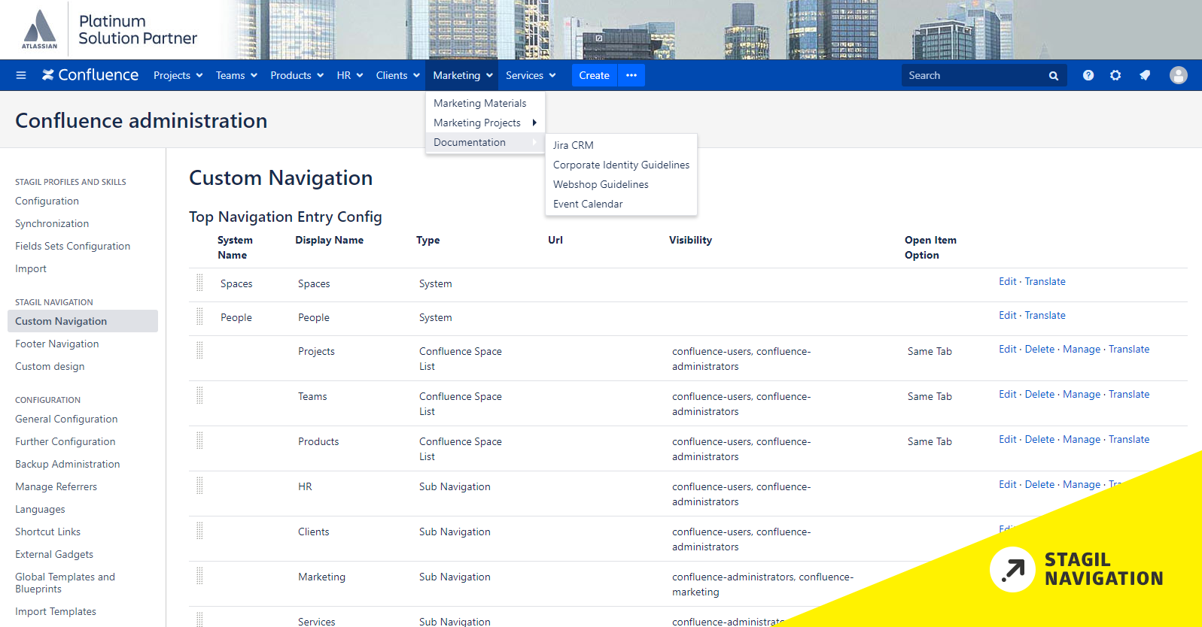Select Corporate Identity Guidelines menu entry
The width and height of the screenshot is (1202, 627).
click(621, 165)
